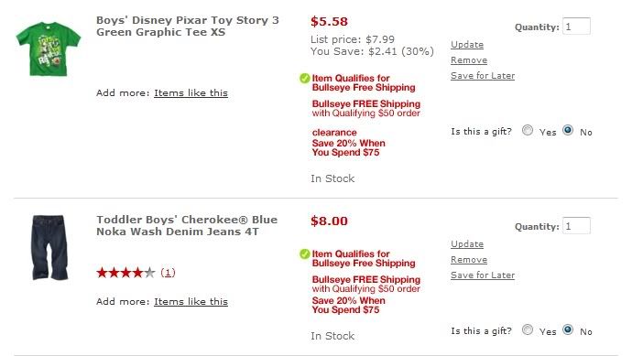This screenshot has width=632, height=356.
Task: Click the green Toy Story tee thumbnail
Action: pos(49,49)
